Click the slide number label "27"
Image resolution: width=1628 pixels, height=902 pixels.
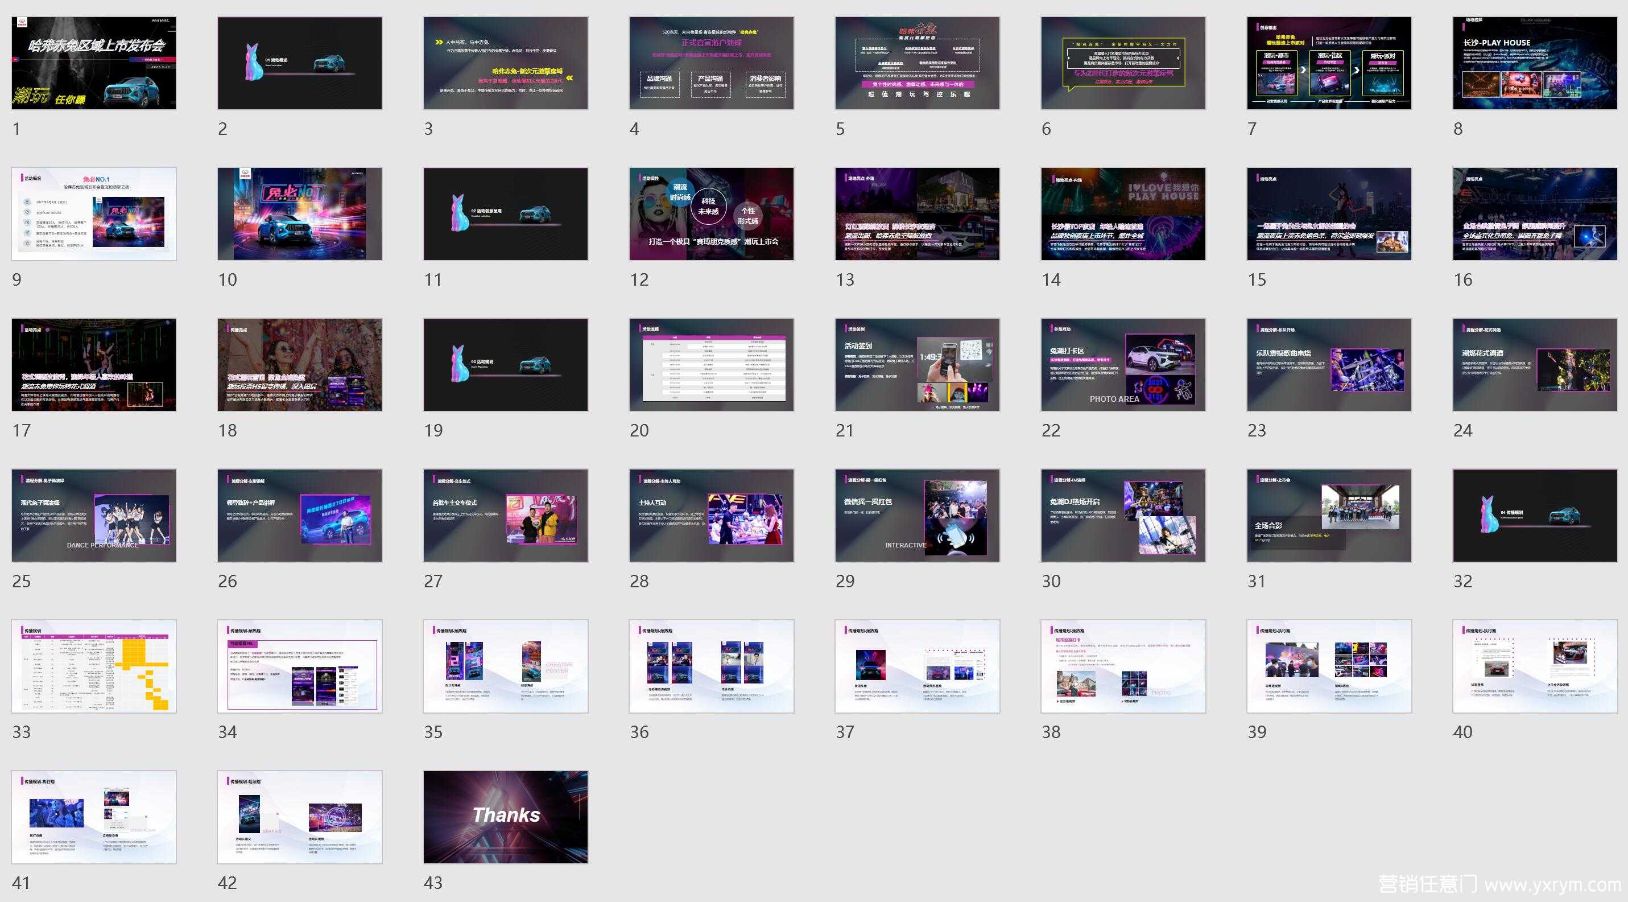tap(433, 581)
